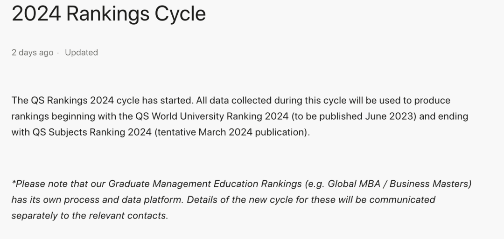This screenshot has width=504, height=239.
Task: Click the words 'QS Subjects Ranking 2024'
Action: (x=92, y=132)
